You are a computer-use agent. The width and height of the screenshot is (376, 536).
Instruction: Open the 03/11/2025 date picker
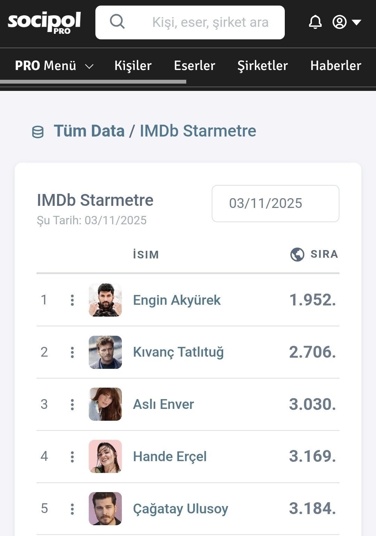tap(275, 203)
